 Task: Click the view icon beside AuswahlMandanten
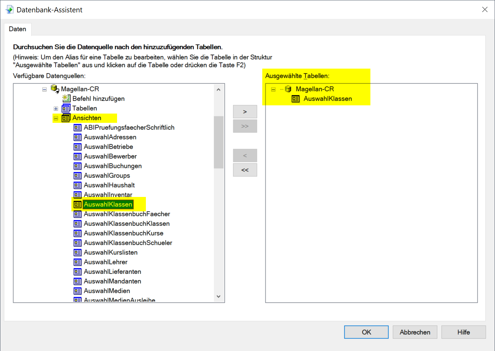(78, 281)
